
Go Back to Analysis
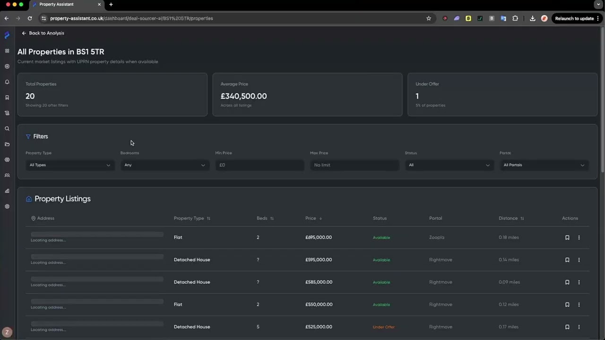coord(43,33)
